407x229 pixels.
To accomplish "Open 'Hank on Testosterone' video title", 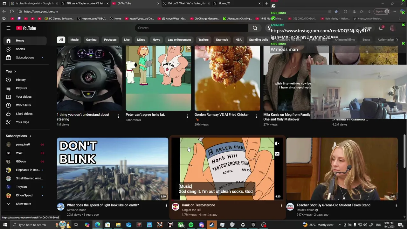I will pos(198,205).
